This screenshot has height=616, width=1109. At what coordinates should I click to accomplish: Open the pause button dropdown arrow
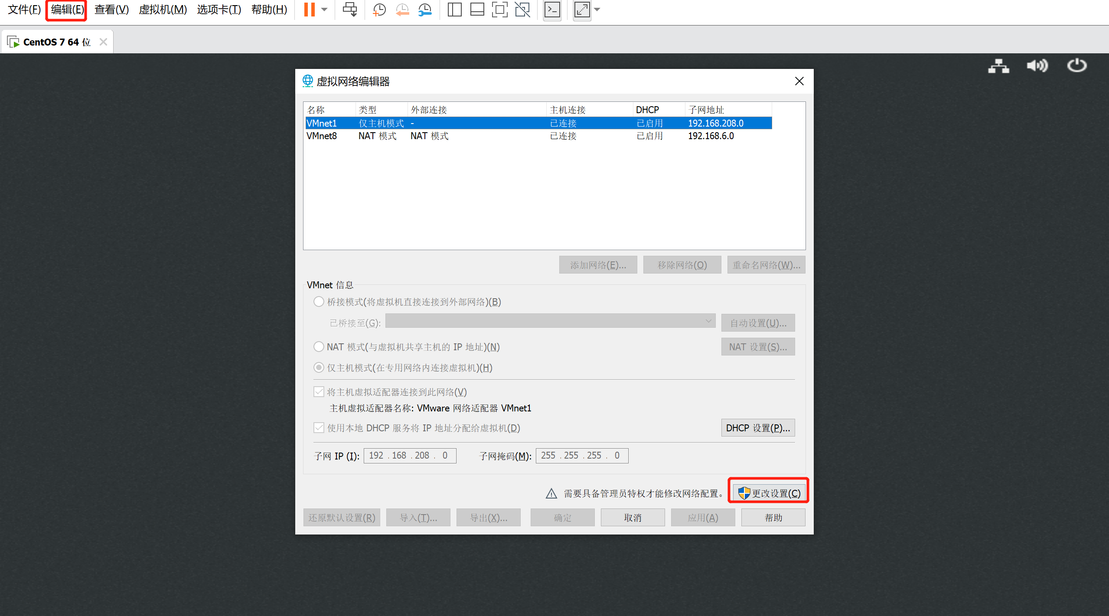coord(324,10)
